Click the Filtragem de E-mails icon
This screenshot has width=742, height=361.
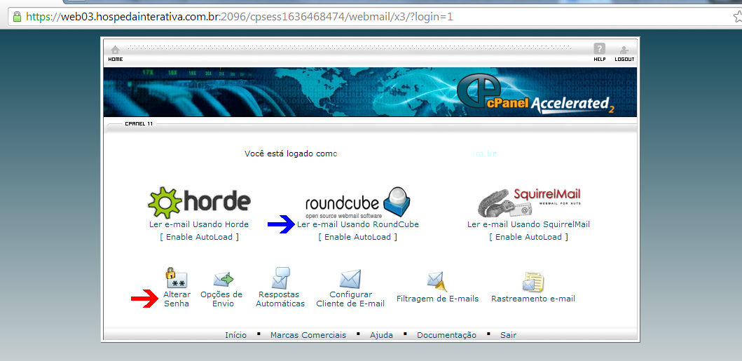pos(437,281)
